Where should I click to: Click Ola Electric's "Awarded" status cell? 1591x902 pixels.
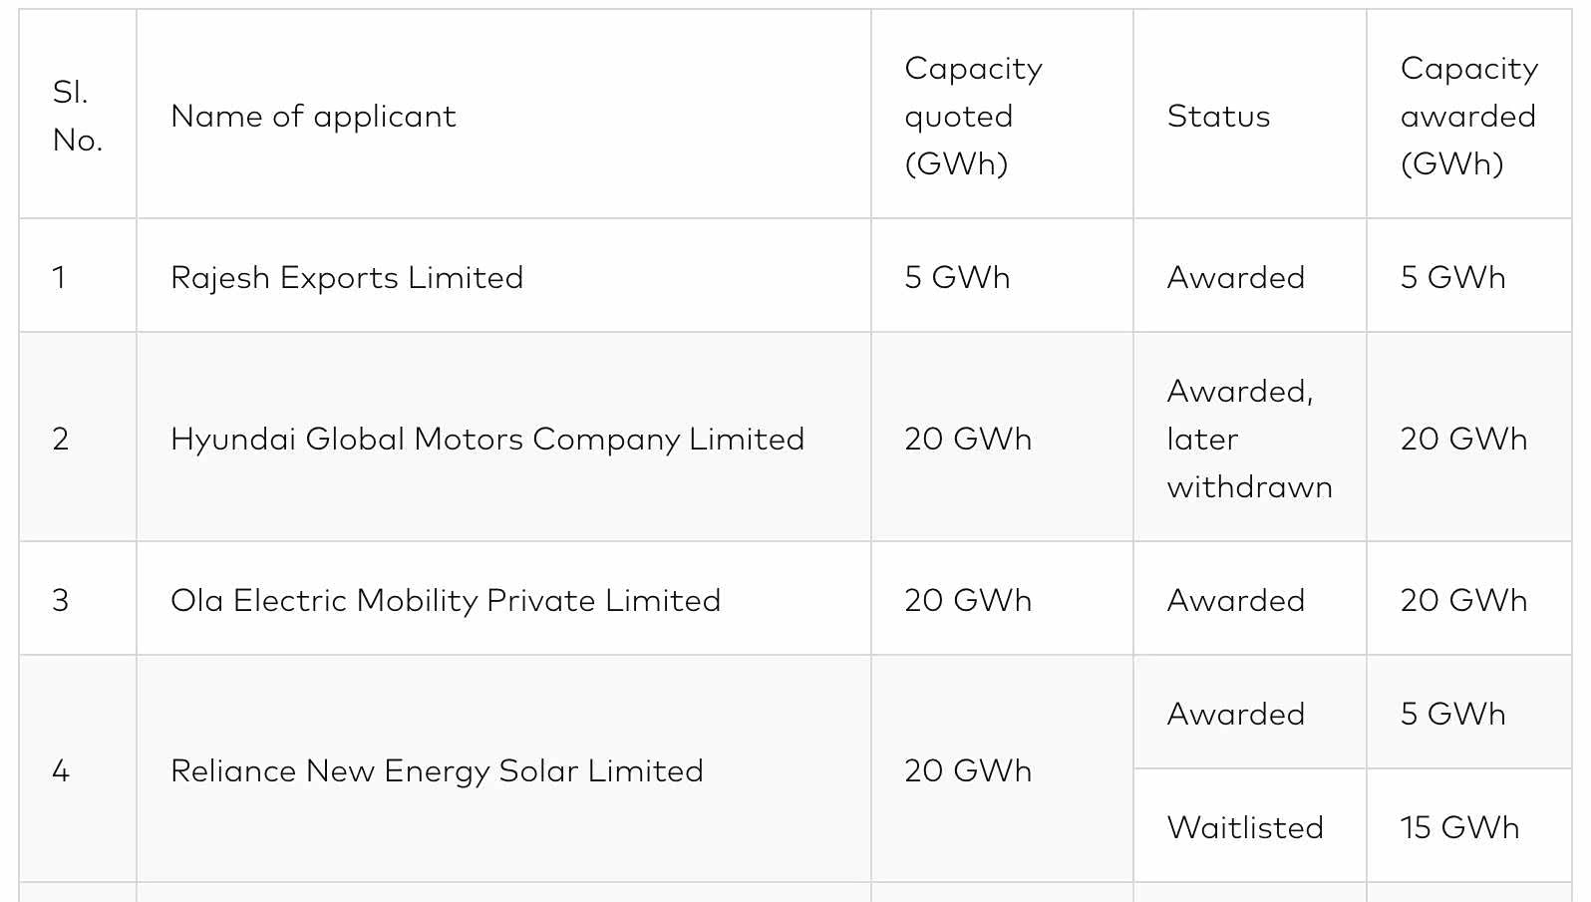(1236, 600)
